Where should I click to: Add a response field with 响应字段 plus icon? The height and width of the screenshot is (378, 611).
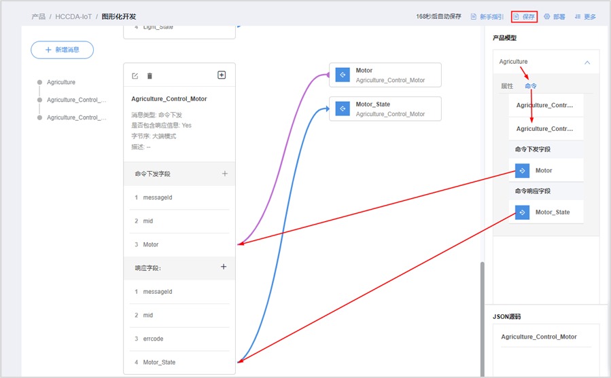tap(224, 267)
